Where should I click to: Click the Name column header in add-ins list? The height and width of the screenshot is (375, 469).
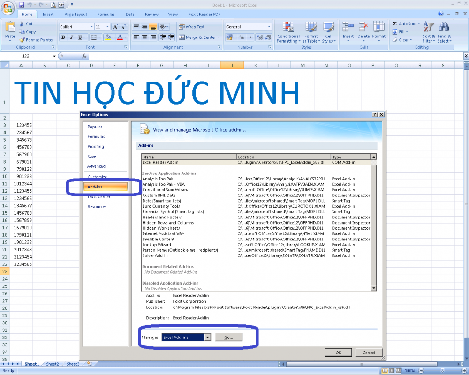pos(189,157)
